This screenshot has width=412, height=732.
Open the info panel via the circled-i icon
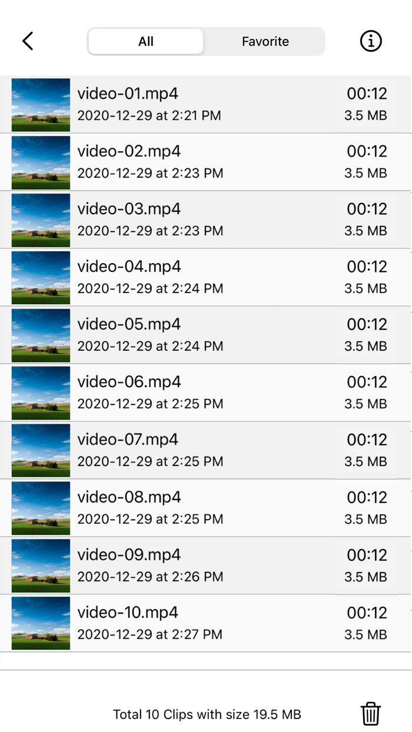click(x=370, y=41)
